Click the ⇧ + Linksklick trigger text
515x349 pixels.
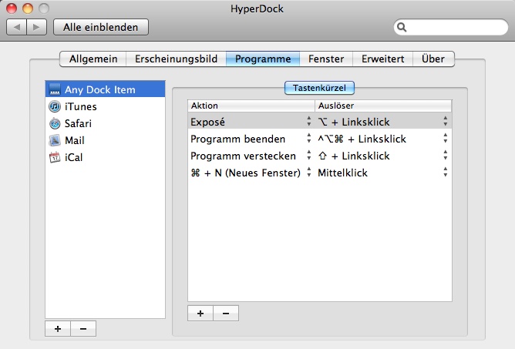[x=354, y=156]
